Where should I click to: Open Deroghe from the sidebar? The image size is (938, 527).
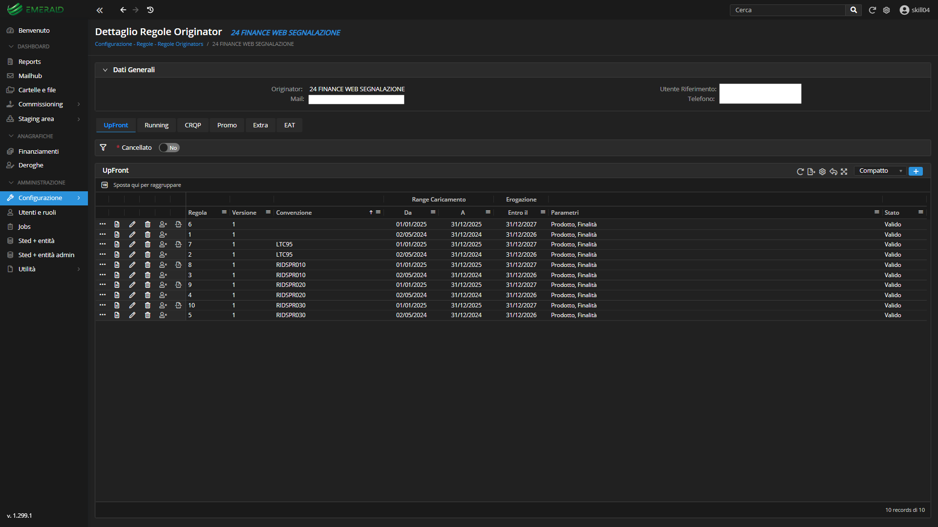tap(31, 165)
